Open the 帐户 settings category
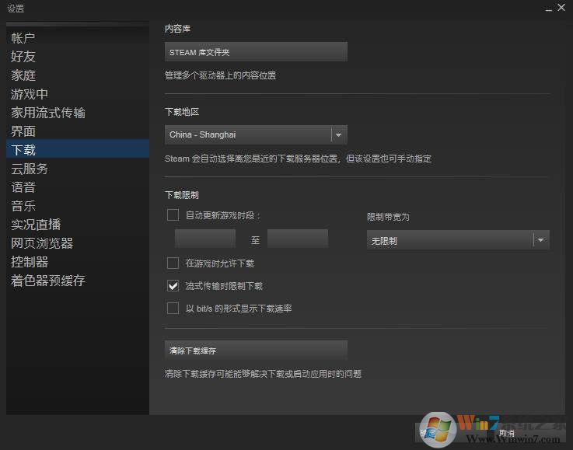Screen dimensions: 573x450 [23, 38]
